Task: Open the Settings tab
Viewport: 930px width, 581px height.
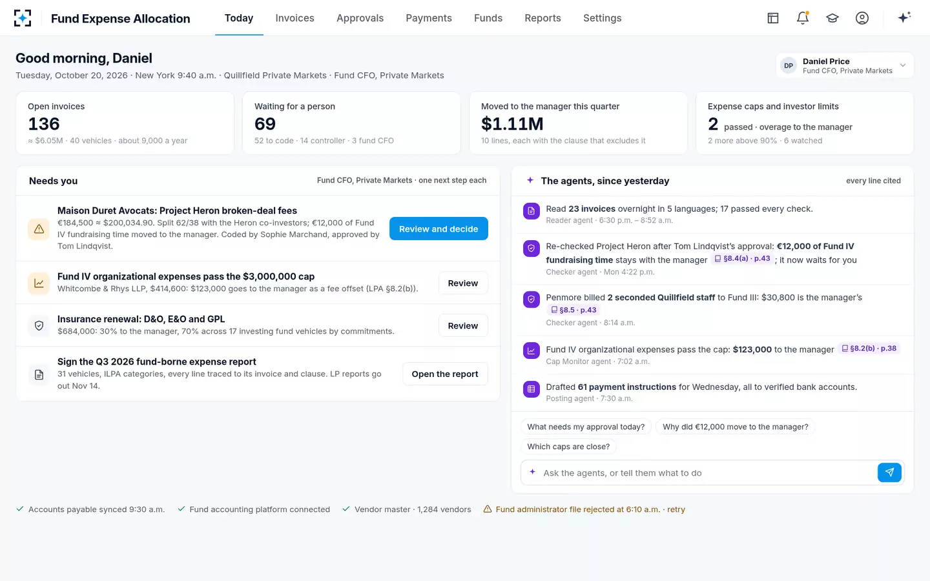Action: [x=602, y=18]
